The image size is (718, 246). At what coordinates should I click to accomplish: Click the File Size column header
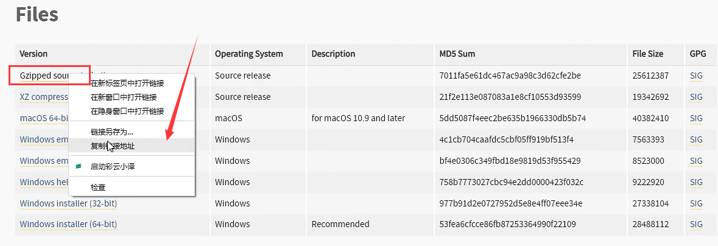[648, 54]
